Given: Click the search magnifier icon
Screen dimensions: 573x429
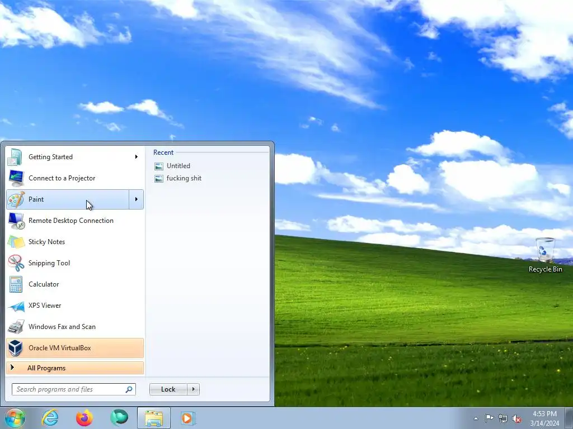Looking at the screenshot, I should 129,389.
